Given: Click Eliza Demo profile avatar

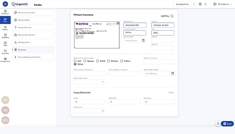Looking at the screenshot, I should click(x=215, y=4).
